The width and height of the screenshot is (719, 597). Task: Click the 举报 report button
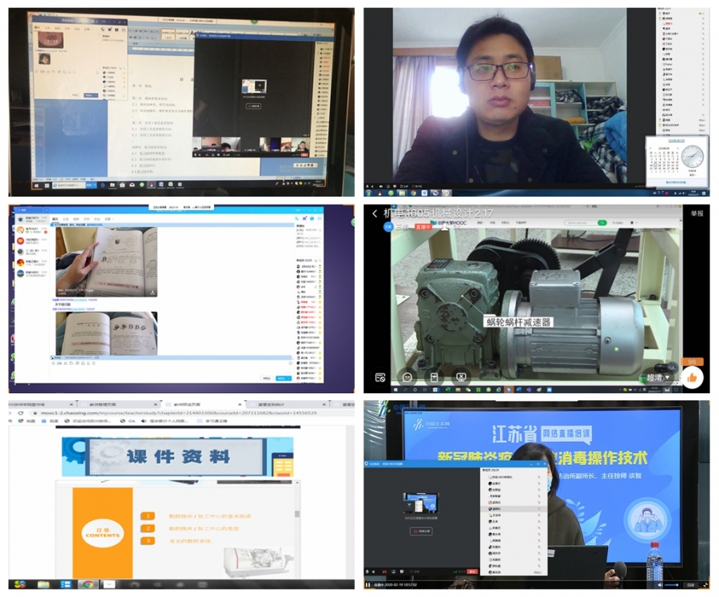pos(697,213)
